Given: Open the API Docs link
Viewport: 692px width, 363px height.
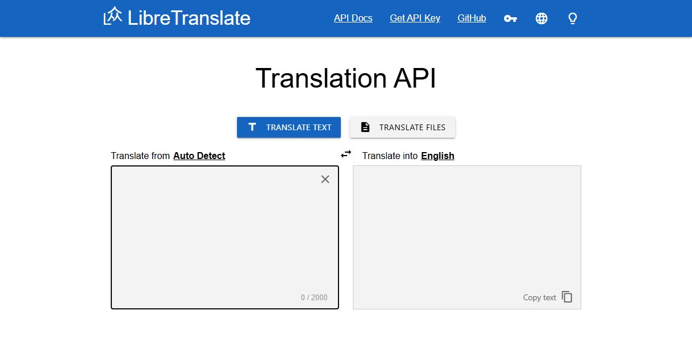Looking at the screenshot, I should (x=353, y=18).
